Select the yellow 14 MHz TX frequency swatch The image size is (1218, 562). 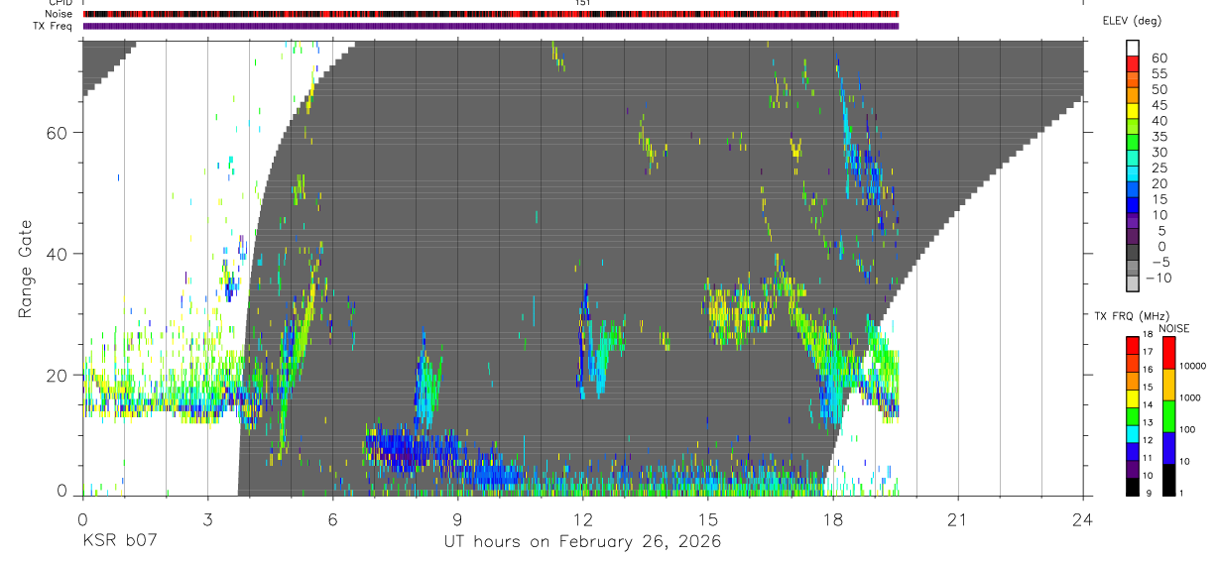click(x=1133, y=398)
